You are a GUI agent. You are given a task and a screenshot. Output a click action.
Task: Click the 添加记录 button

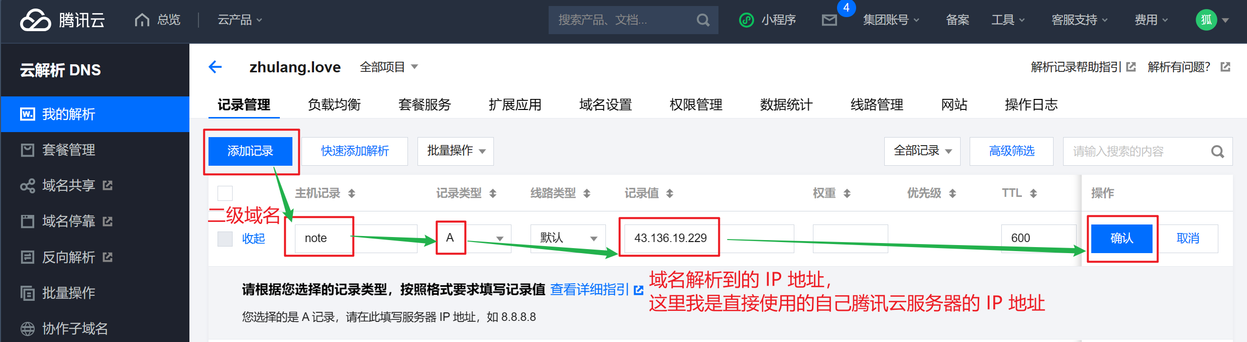[250, 151]
